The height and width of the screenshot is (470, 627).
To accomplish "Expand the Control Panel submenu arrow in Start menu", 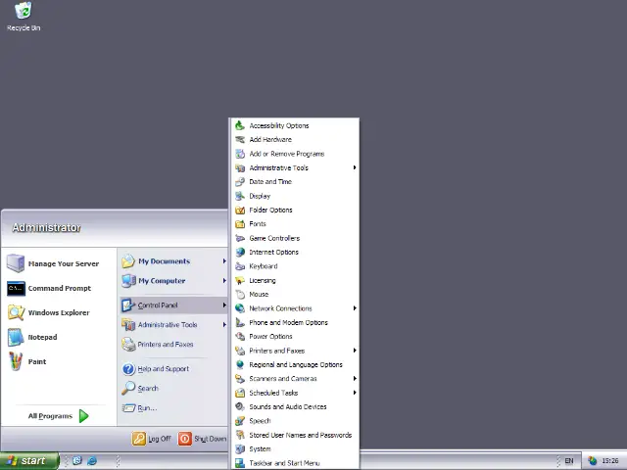I will click(x=224, y=305).
